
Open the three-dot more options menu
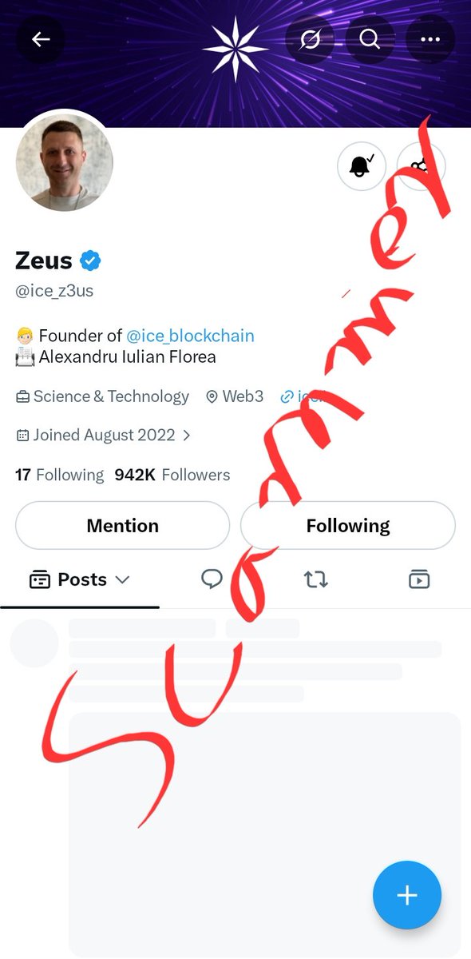pyautogui.click(x=430, y=39)
